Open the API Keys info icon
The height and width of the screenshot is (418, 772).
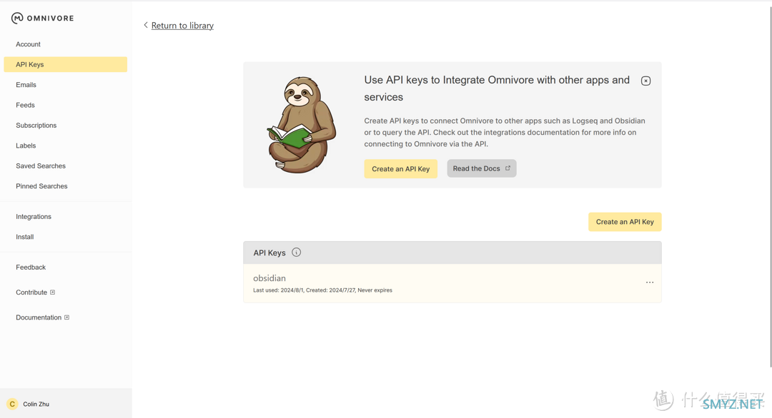[296, 253]
